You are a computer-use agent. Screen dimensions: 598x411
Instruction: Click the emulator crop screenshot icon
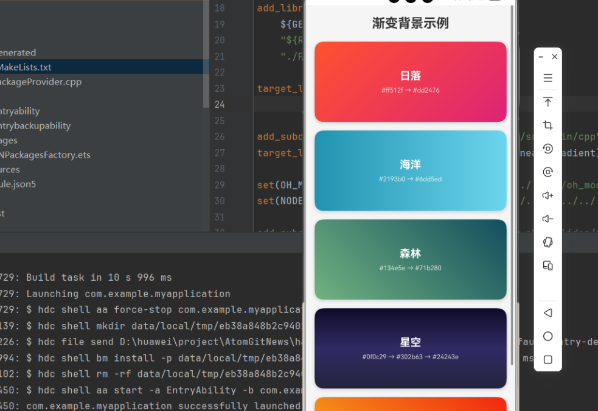(x=548, y=125)
